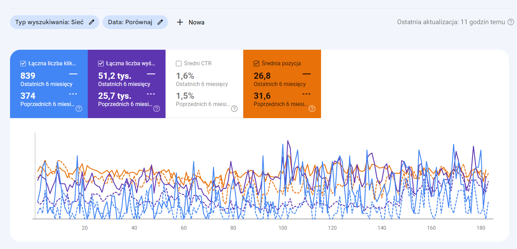The height and width of the screenshot is (249, 517).
Task: Click the x-axis label 120
Action: coord(332,228)
